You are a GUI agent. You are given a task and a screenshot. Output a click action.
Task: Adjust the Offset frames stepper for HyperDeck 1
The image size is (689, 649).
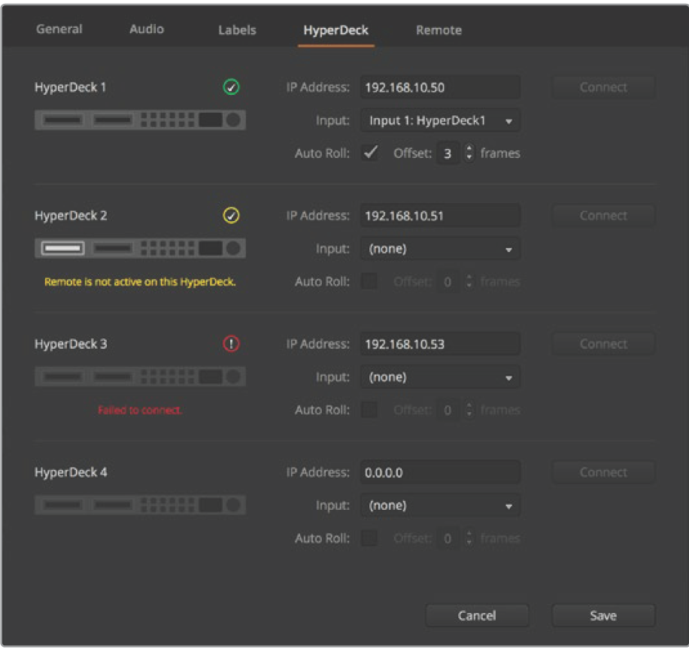click(x=470, y=153)
